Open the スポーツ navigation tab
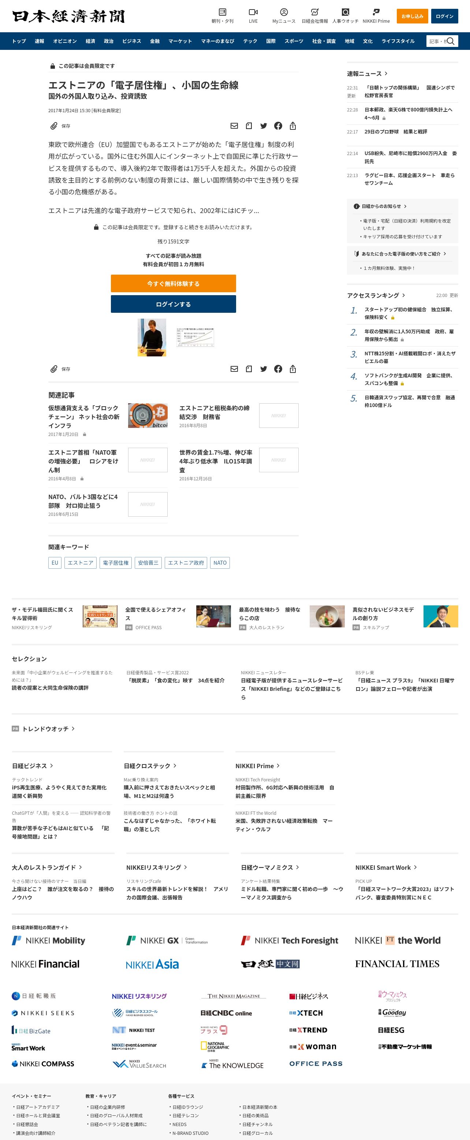This screenshot has height=1140, width=470. pos(294,41)
